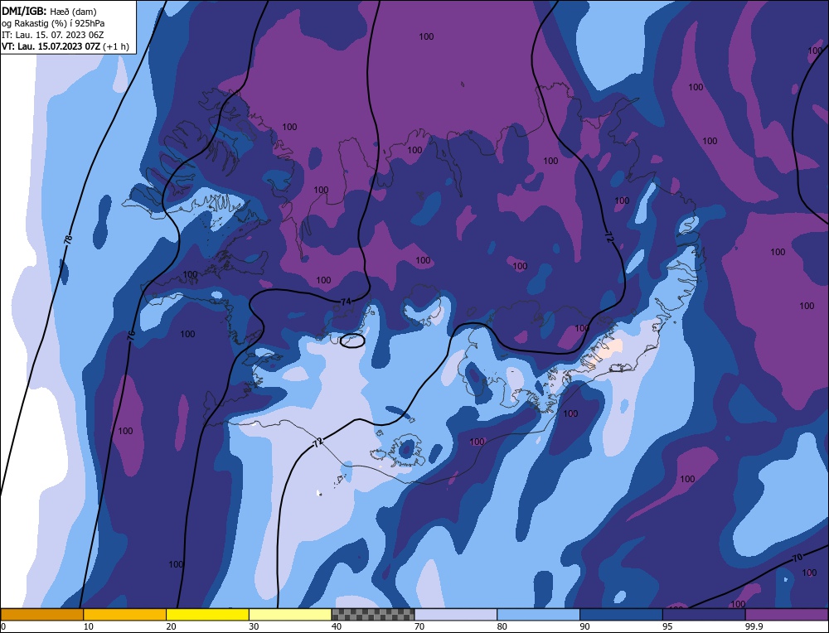Click the legend scale value '99.9'
This screenshot has width=829, height=633.
click(x=753, y=626)
